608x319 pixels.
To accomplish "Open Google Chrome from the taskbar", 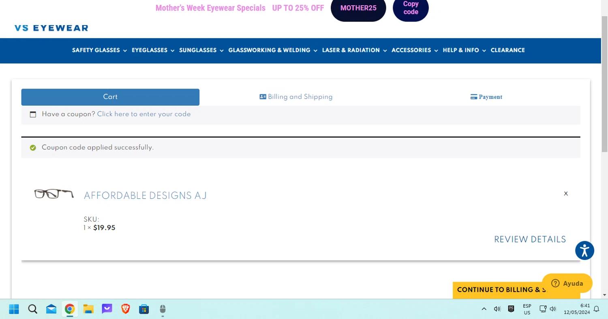I will 70,309.
